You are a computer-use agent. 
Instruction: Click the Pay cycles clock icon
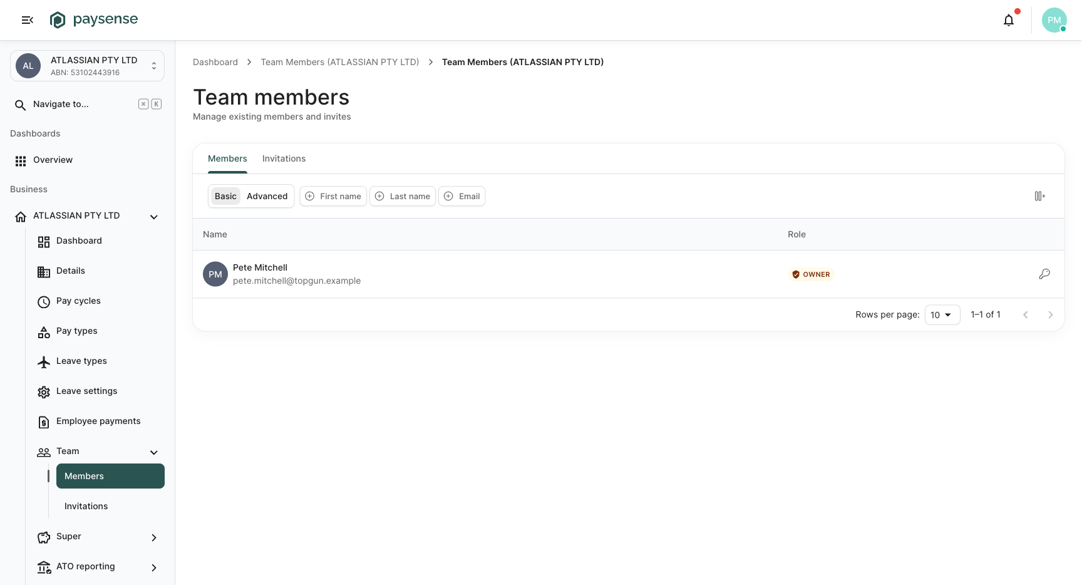[44, 302]
